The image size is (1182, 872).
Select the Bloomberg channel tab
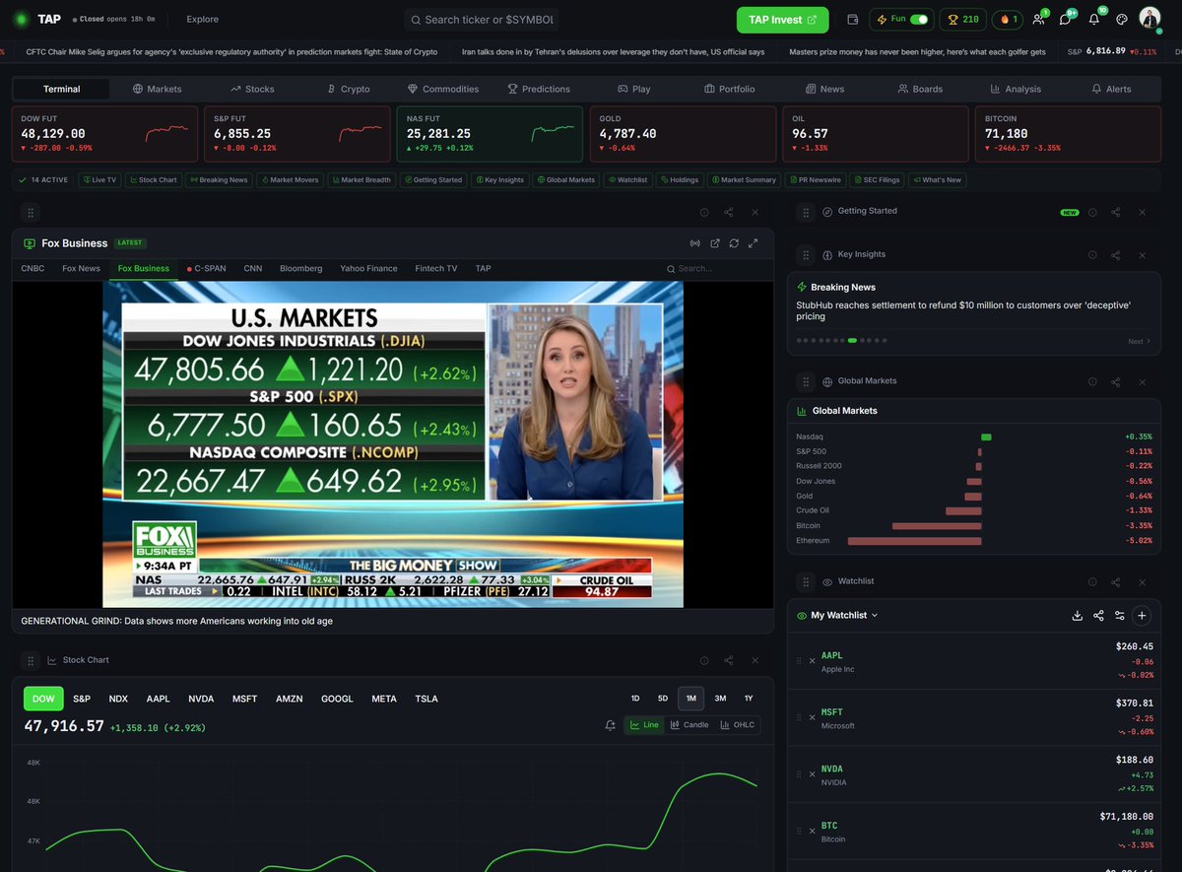coord(300,268)
